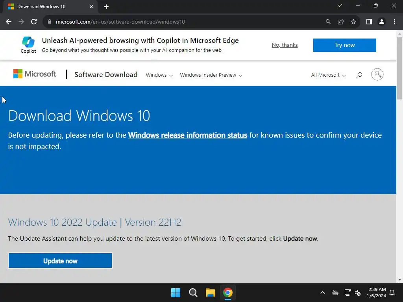Share this page from the address bar
The height and width of the screenshot is (302, 403).
click(x=341, y=22)
